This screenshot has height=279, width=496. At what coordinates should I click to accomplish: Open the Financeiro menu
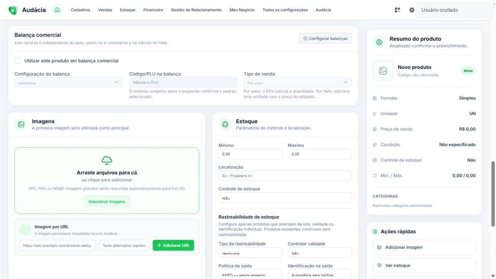(153, 10)
